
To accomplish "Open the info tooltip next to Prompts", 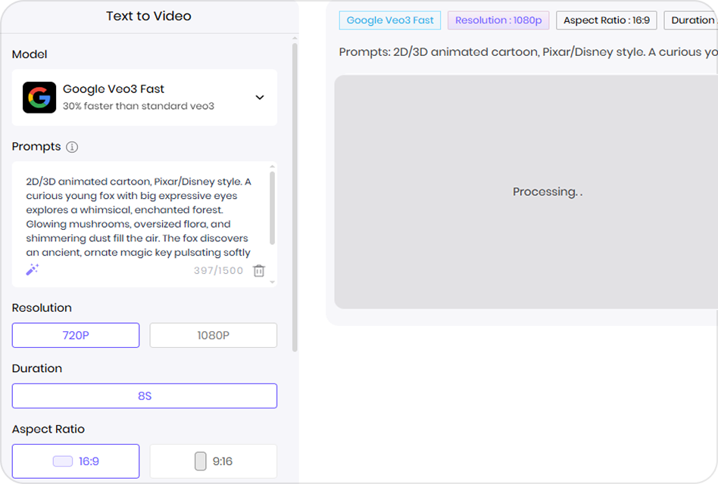I will (x=72, y=147).
